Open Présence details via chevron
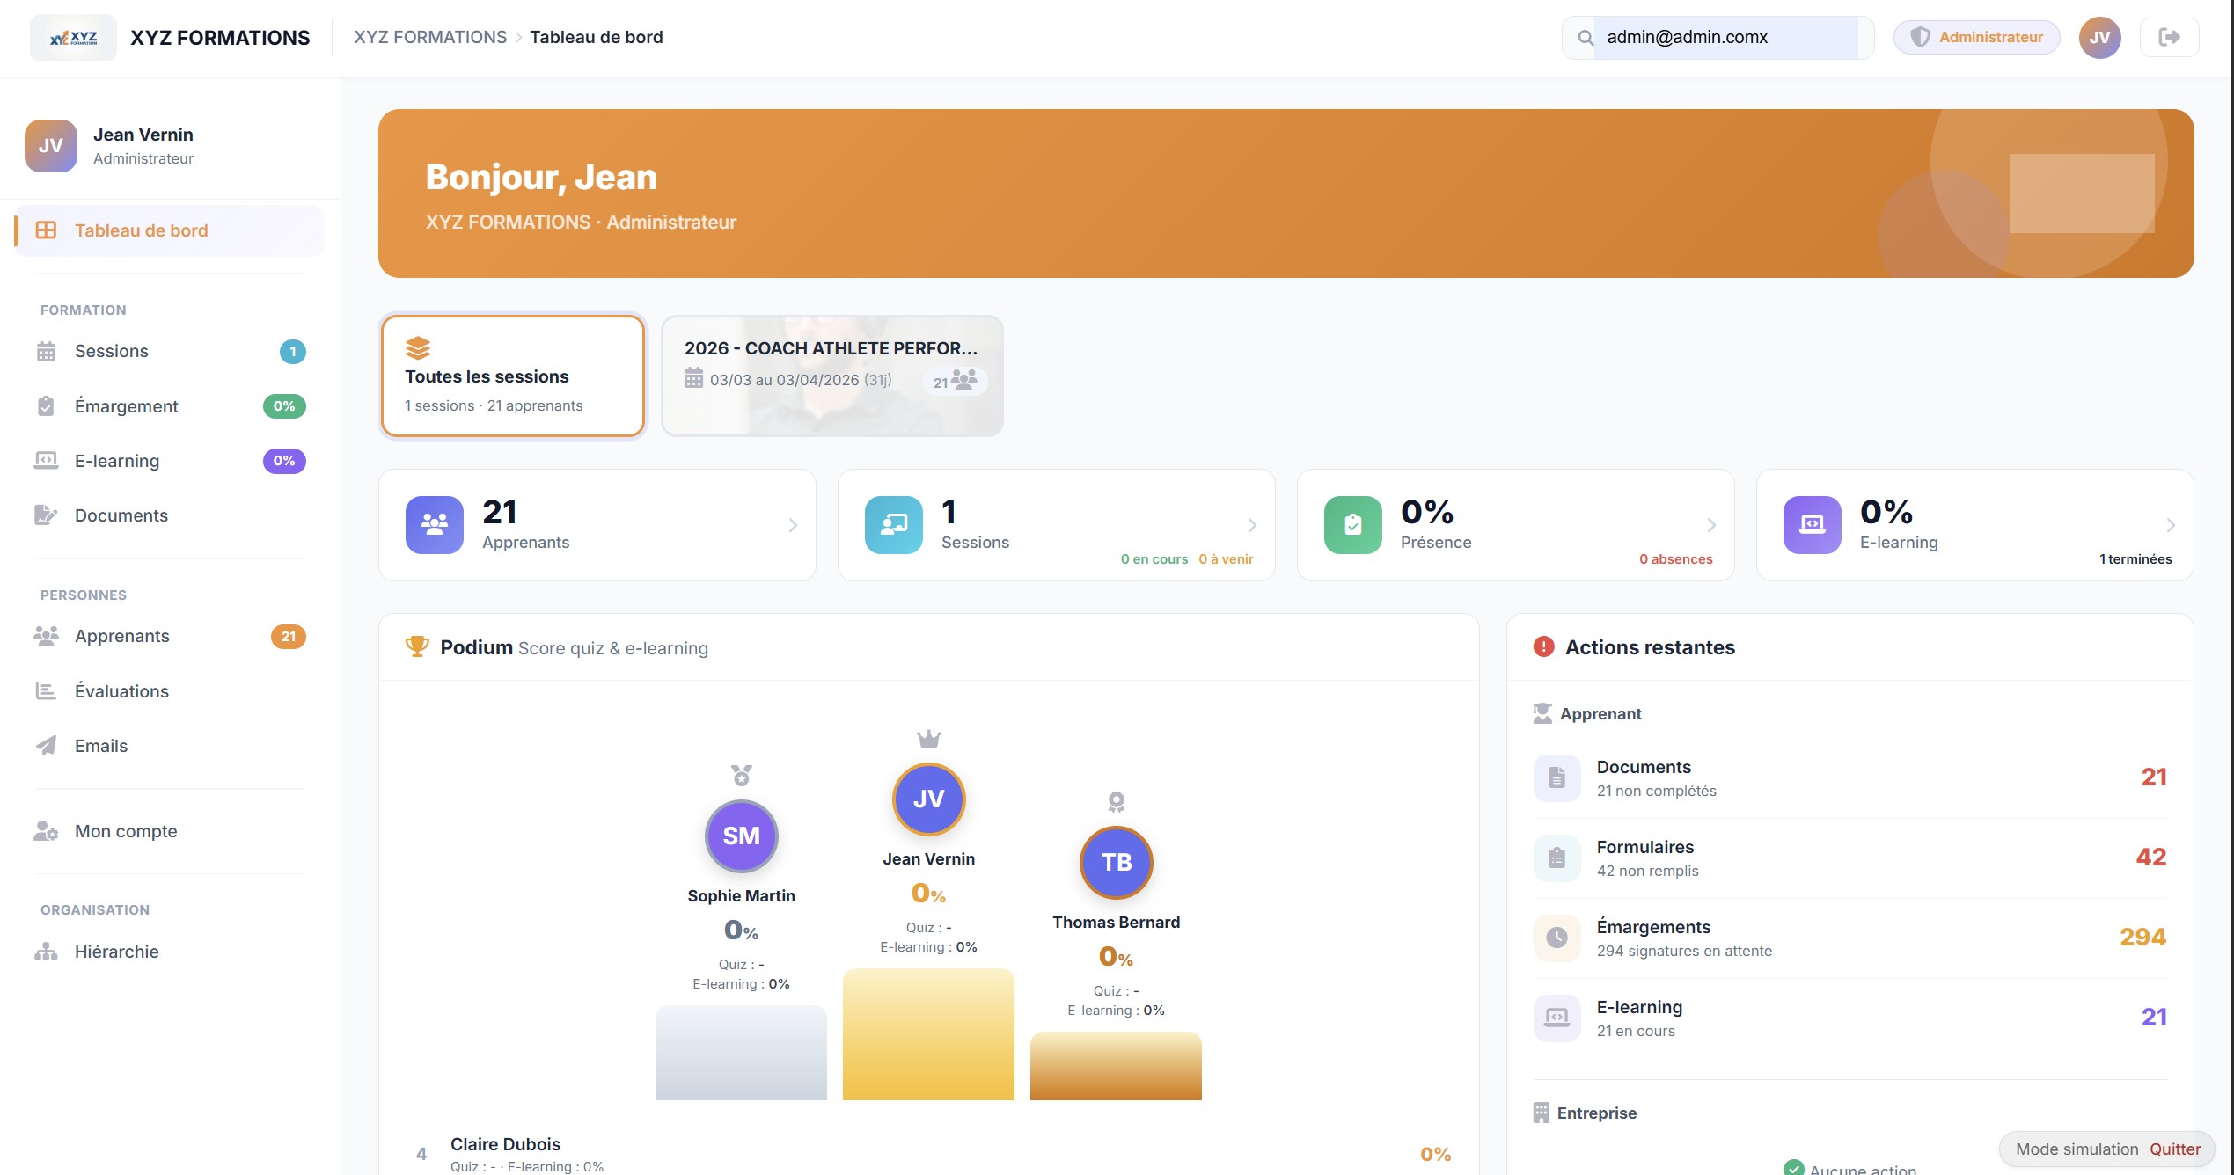This screenshot has height=1175, width=2234. click(1711, 525)
